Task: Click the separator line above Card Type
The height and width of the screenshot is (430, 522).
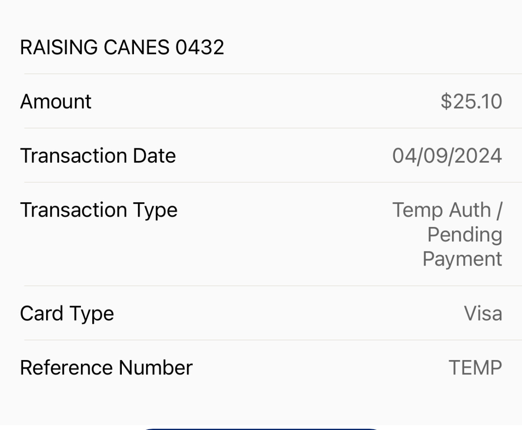Action: coord(261,285)
